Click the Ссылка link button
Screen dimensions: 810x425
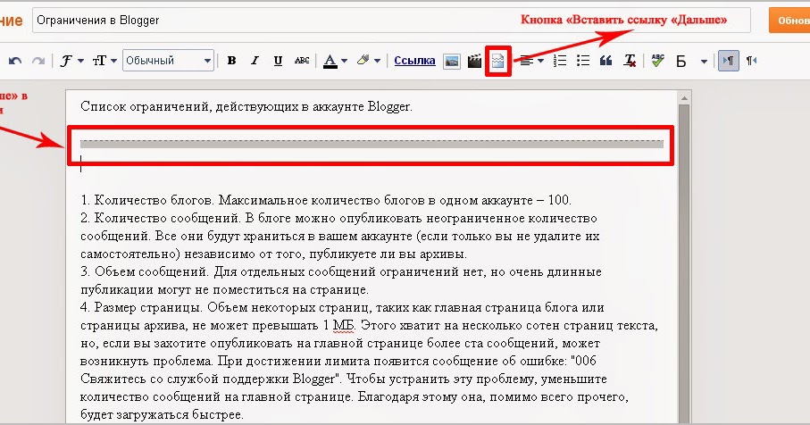(414, 61)
